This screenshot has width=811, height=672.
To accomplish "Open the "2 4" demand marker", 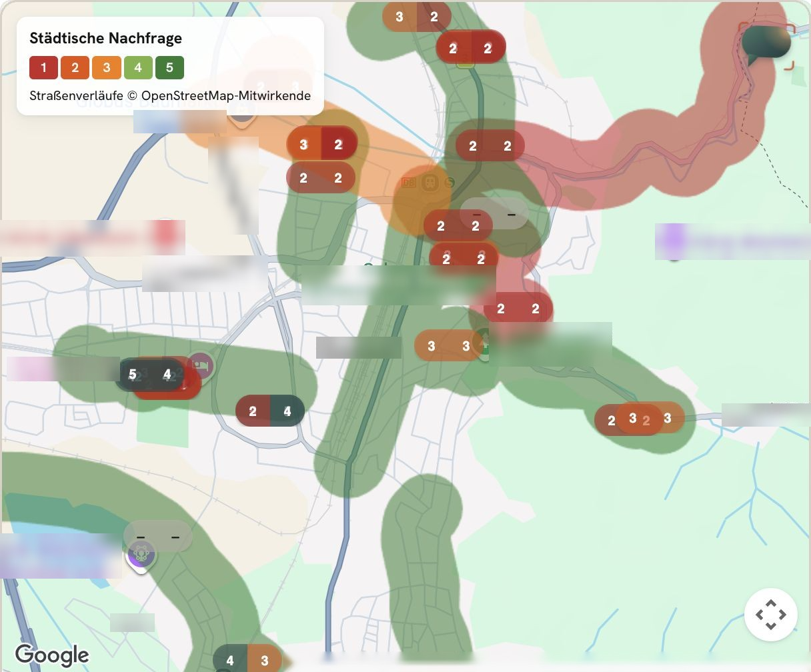I will 270,411.
